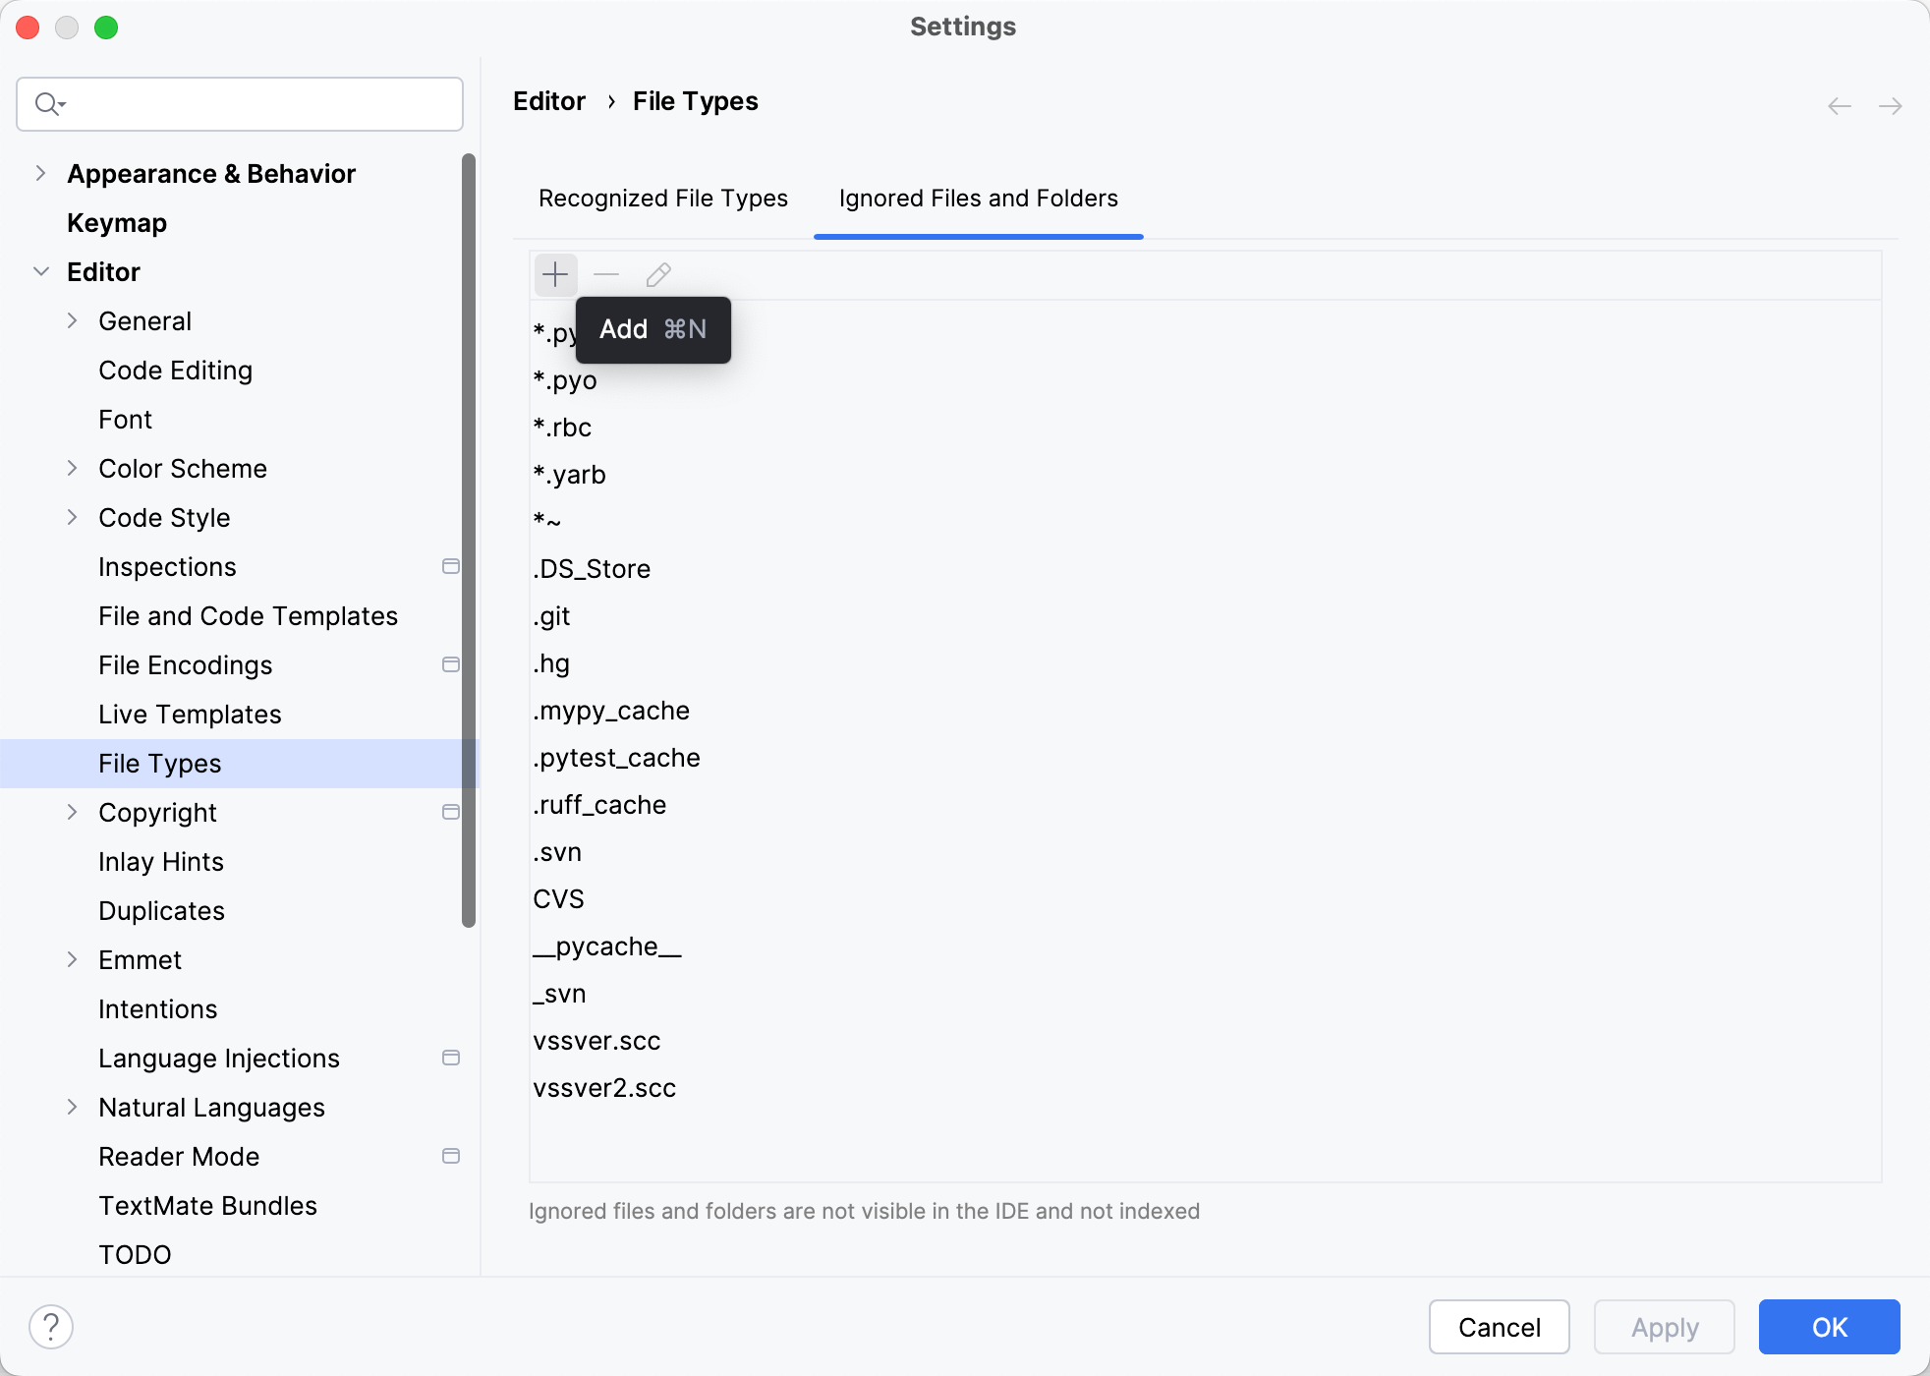Click the settings sidebar scrollbar
This screenshot has width=1930, height=1376.
tap(469, 541)
